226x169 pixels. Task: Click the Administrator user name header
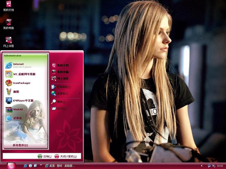[13, 56]
